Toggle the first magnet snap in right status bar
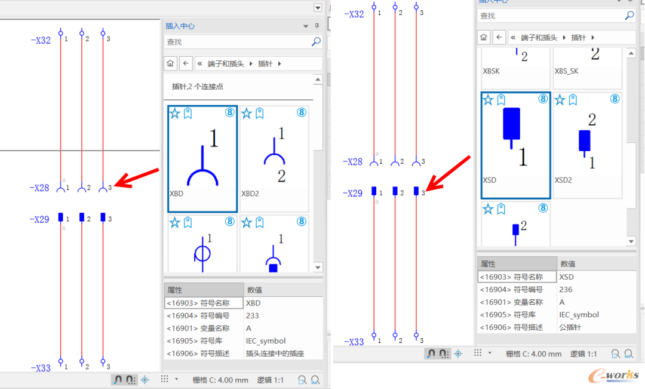 [431, 354]
